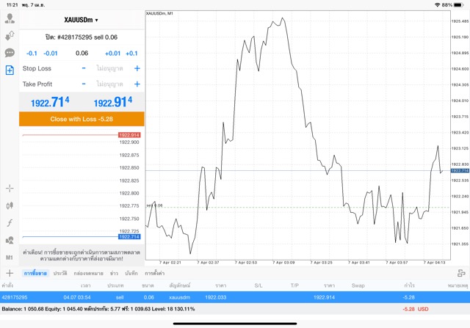Tap the new order document icon

(10, 70)
